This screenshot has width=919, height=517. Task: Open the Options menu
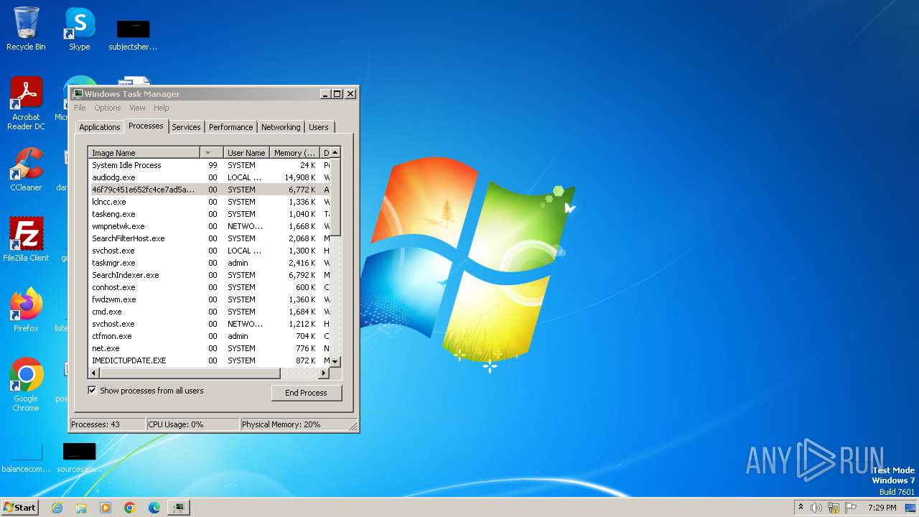[108, 108]
